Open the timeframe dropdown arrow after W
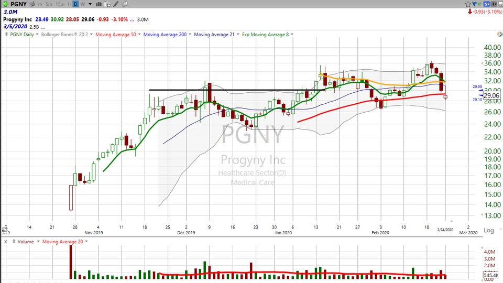The image size is (503, 283). click(90, 4)
